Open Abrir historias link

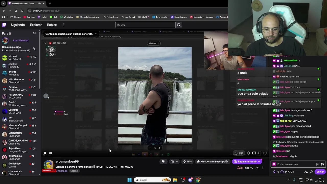tap(21, 40)
